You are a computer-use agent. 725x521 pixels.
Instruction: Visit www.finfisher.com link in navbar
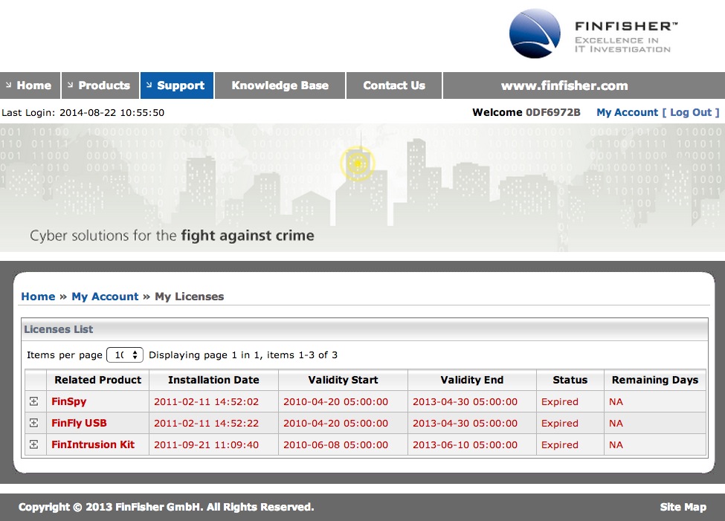564,85
